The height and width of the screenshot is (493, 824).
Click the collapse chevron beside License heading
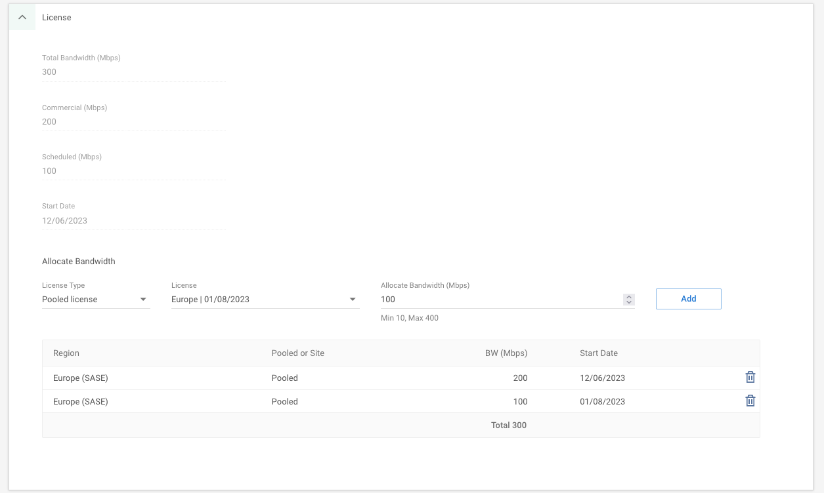[x=22, y=16]
